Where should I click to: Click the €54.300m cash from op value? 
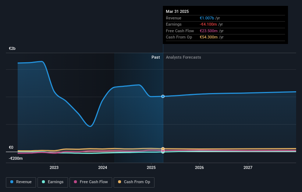tap(209, 37)
